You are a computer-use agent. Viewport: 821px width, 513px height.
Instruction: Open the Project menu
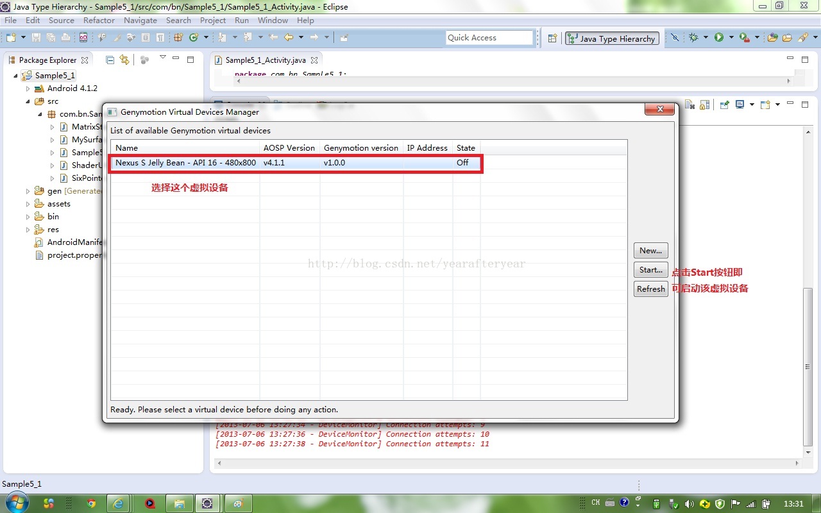point(213,21)
